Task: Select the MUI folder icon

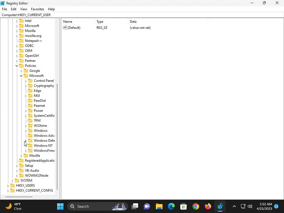Action: (x=30, y=96)
